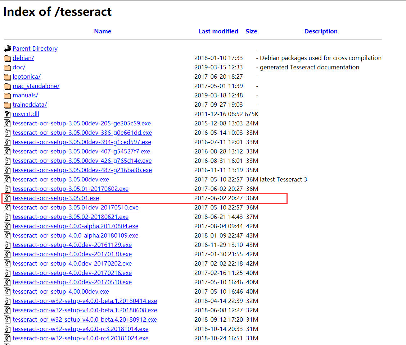Download tesseract-ocr-setup-3.05.01-20170602.exe

(x=71, y=189)
